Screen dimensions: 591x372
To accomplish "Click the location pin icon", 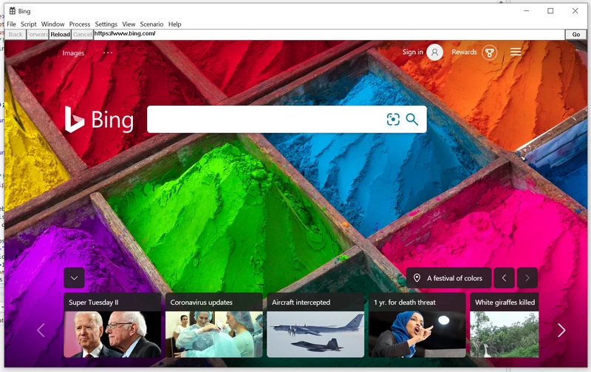I will (x=417, y=278).
